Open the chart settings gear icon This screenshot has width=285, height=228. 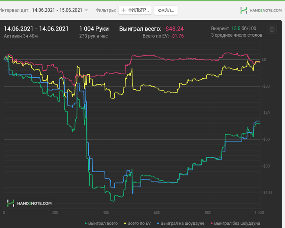[272, 29]
